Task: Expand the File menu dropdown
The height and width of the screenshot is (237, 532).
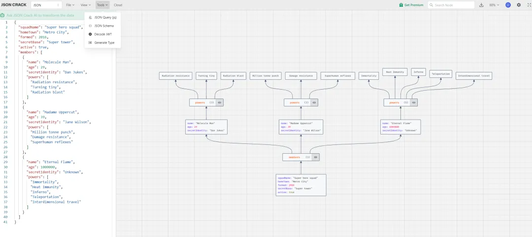Action: pos(70,5)
